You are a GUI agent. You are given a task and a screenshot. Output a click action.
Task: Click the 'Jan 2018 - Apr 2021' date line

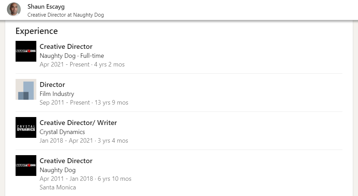click(x=84, y=141)
